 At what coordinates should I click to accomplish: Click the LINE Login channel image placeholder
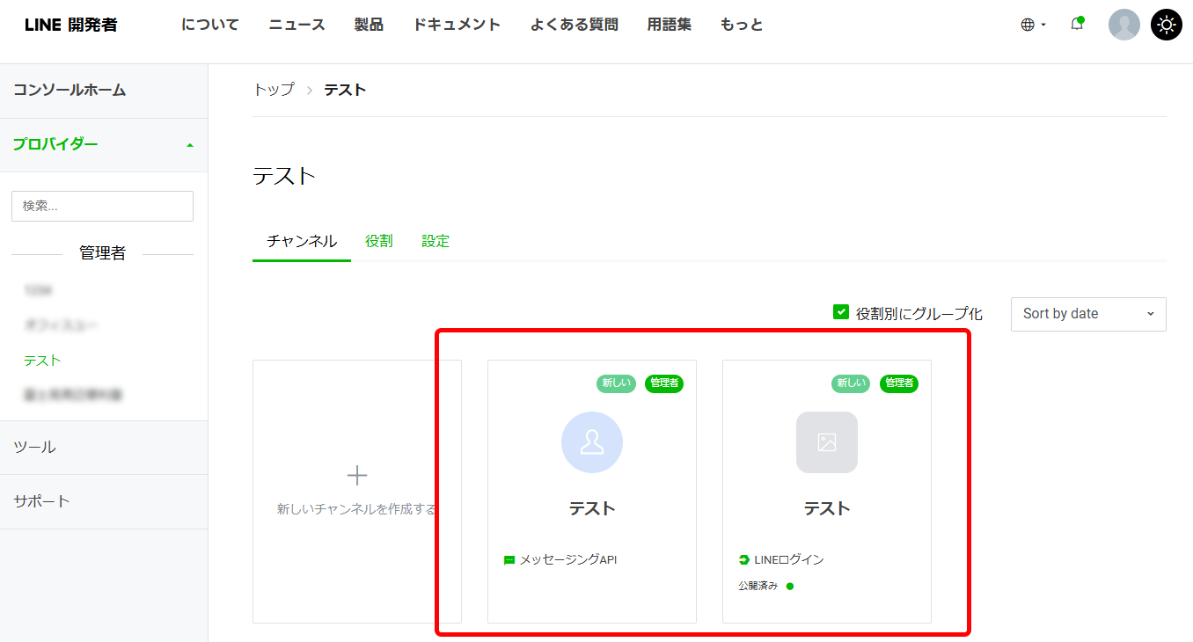pos(827,442)
